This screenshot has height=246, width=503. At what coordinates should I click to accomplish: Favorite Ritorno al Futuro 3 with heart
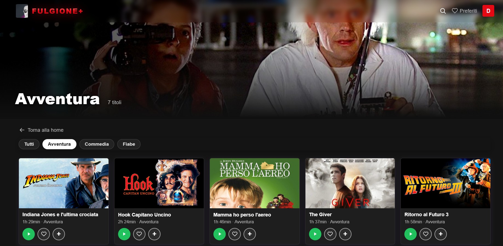coord(425,234)
